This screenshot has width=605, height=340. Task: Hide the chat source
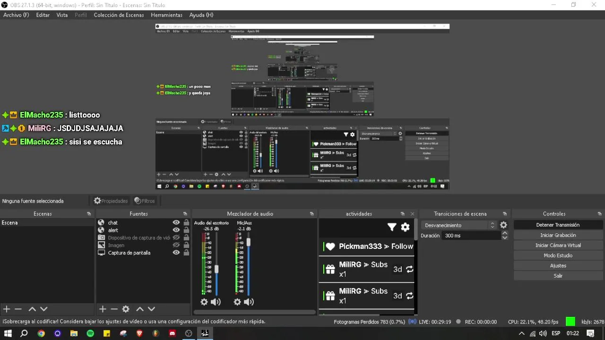point(176,222)
